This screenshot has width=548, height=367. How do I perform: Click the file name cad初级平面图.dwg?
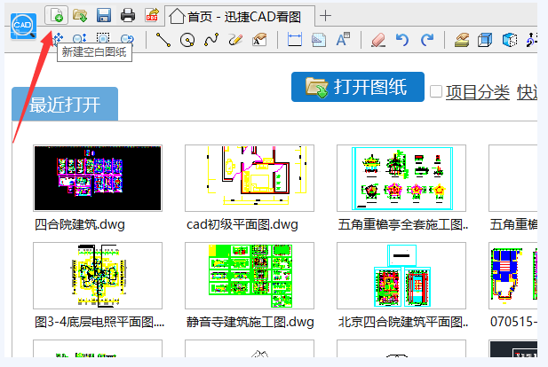point(242,224)
